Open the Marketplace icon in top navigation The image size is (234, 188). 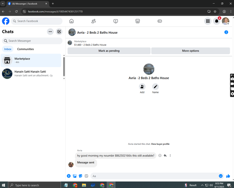(138, 21)
